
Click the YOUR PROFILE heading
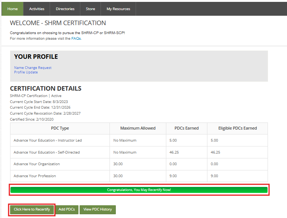[36, 57]
